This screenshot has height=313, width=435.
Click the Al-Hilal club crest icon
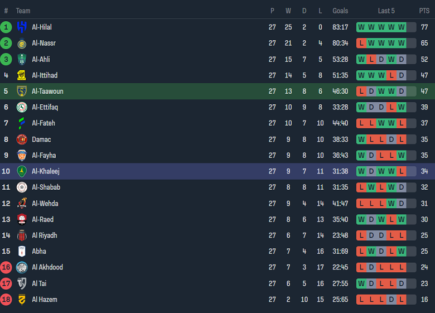22,27
